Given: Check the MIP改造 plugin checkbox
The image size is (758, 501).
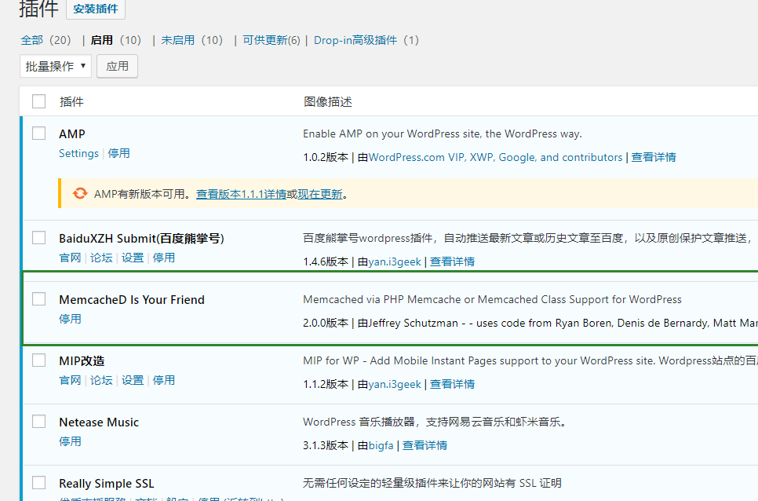Looking at the screenshot, I should point(38,360).
